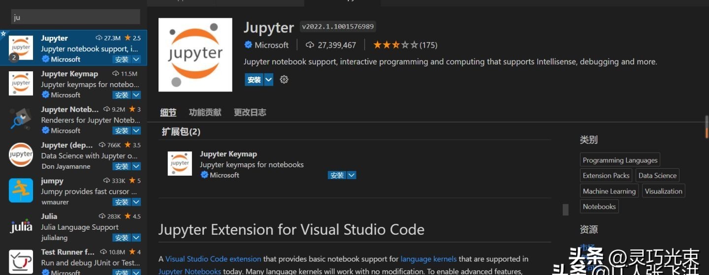Expand install dropdown arrow in Jupyter header
The height and width of the screenshot is (275, 709).
268,80
